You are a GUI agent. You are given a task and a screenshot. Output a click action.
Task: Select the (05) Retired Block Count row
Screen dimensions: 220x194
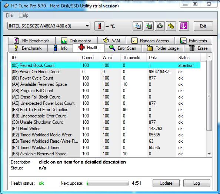[x=106, y=65]
